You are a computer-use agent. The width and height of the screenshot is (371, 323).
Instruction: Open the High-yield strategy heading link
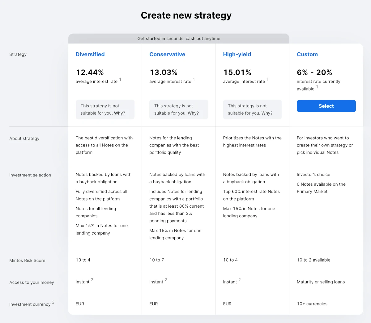point(237,54)
